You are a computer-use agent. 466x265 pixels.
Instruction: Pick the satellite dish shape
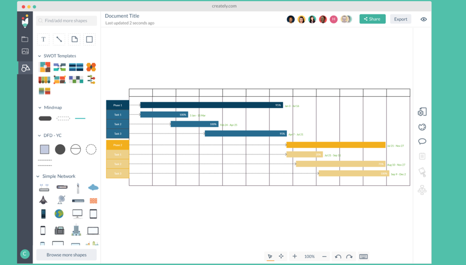61,200
